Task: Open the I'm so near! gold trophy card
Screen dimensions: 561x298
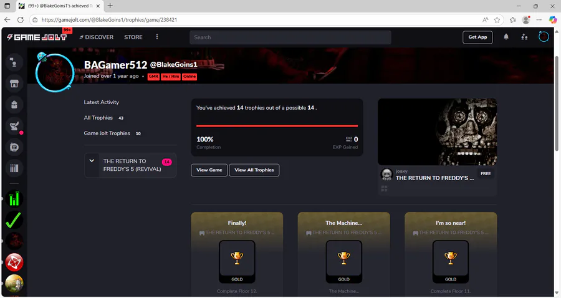Action: pyautogui.click(x=451, y=254)
